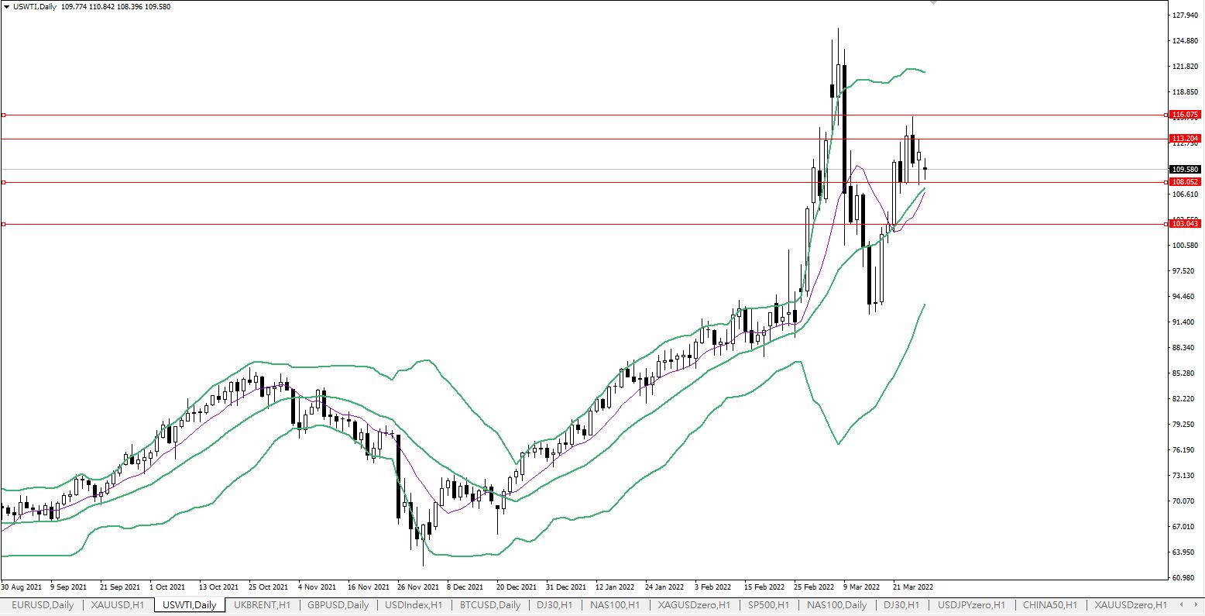This screenshot has width=1205, height=616.
Task: Switch to the NAS100,H1 tab
Action: click(616, 604)
